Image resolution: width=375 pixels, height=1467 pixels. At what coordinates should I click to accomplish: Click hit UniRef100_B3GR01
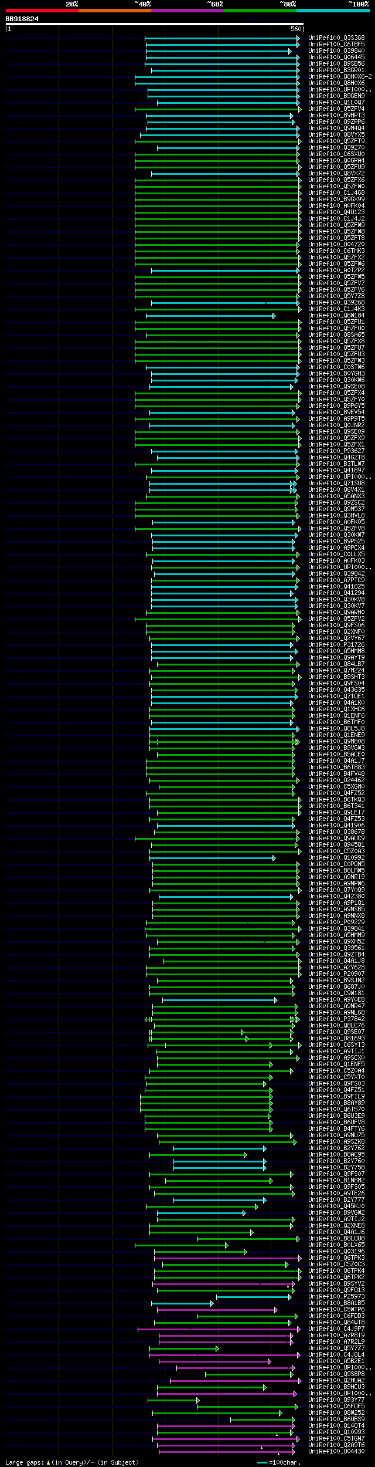(336, 70)
